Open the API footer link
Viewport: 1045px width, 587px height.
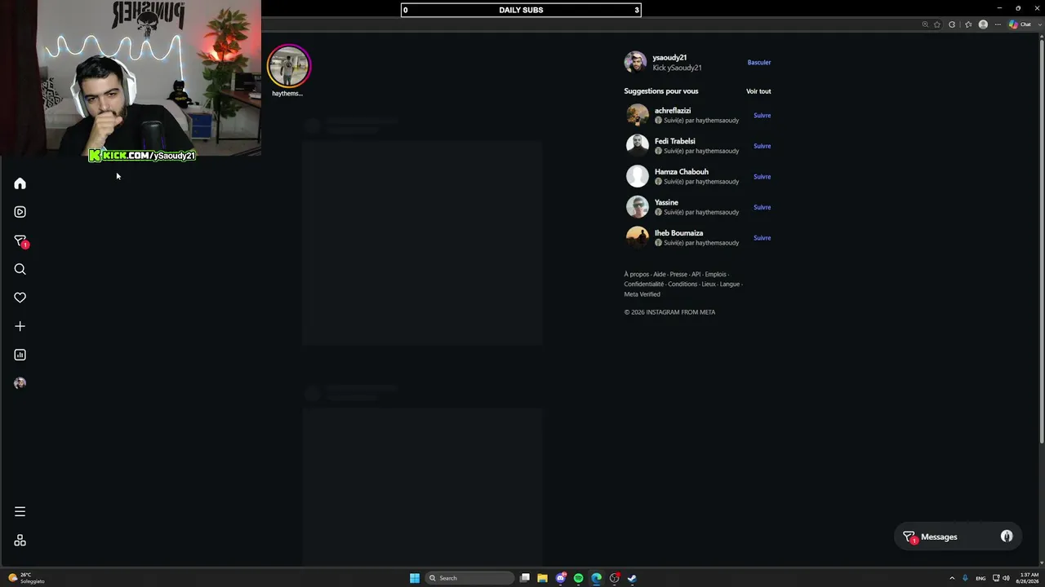pos(696,275)
